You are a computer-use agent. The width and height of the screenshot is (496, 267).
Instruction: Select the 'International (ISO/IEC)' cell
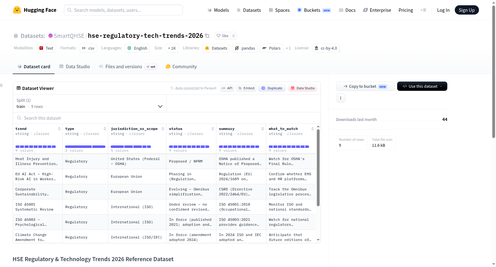(137, 237)
